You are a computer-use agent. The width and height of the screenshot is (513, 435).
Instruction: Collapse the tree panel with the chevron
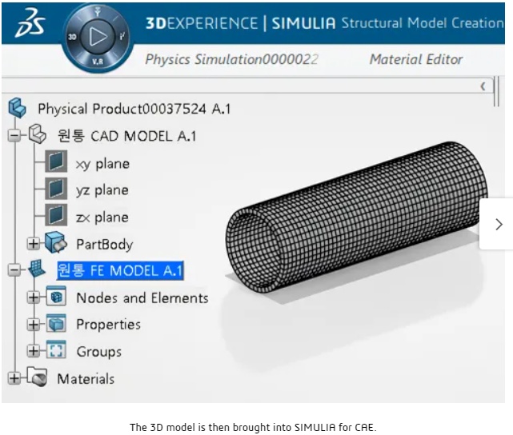[x=483, y=86]
